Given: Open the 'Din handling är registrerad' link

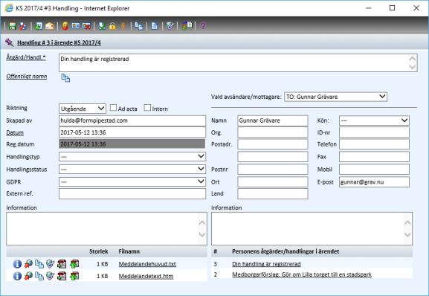Looking at the screenshot, I should click(x=266, y=264).
